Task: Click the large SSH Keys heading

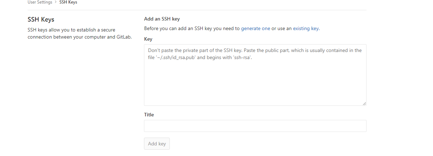Action: [x=41, y=19]
